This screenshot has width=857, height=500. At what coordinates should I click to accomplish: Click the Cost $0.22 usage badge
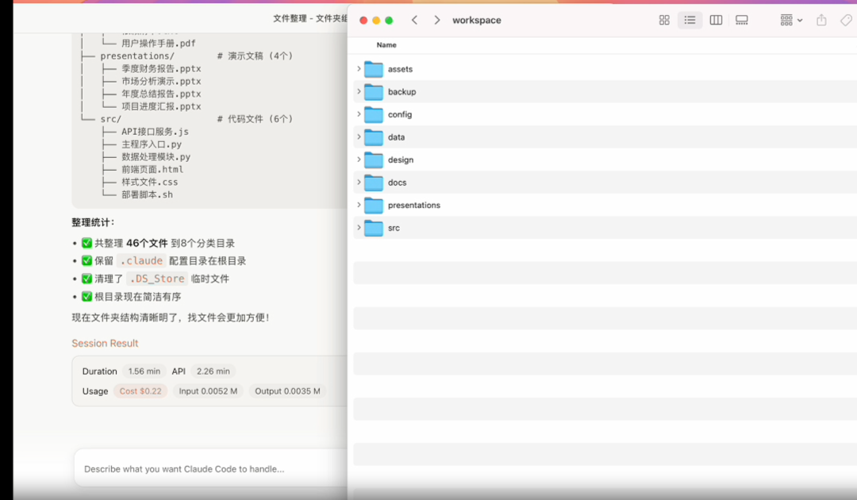point(140,391)
